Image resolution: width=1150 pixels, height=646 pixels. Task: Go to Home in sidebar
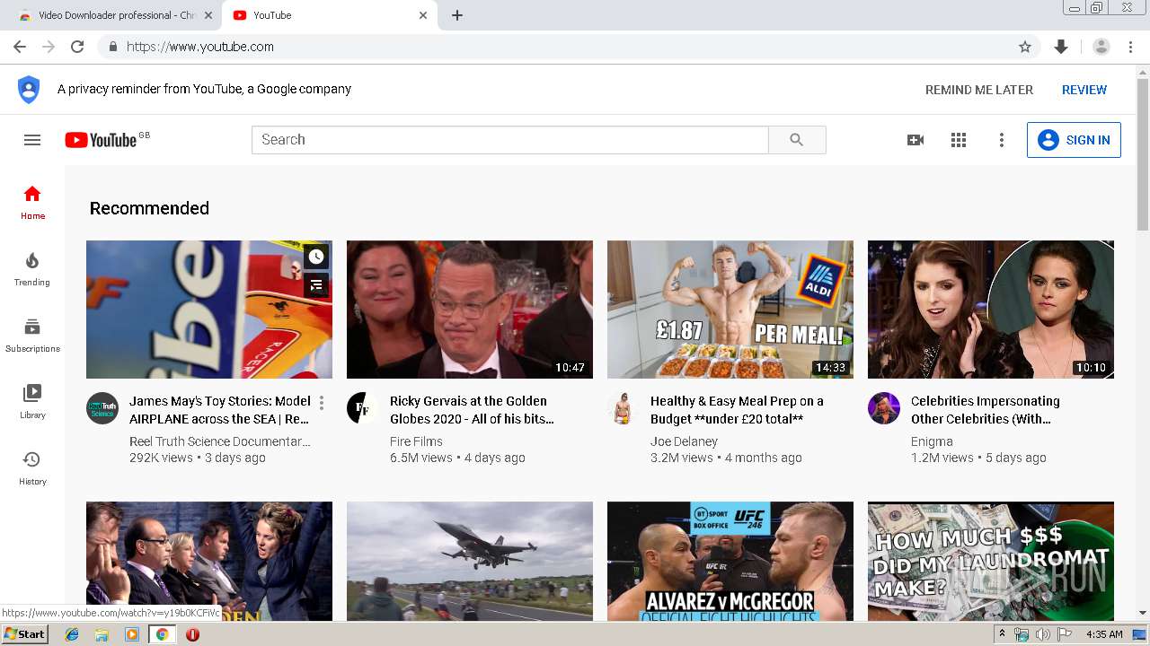(x=32, y=202)
